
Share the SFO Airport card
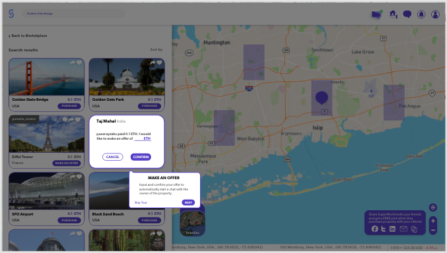tap(73, 177)
